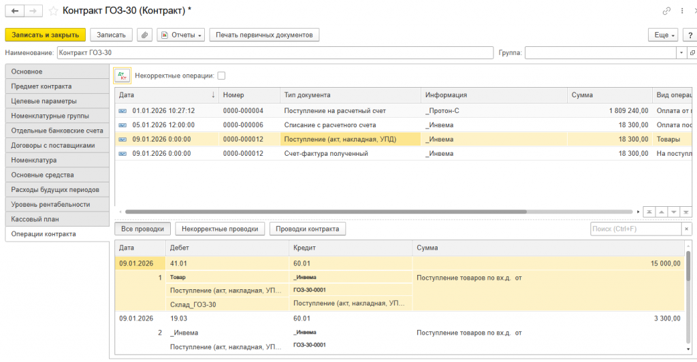This screenshot has width=697, height=362.
Task: Open the Группа field selection icon
Action: click(x=692, y=52)
